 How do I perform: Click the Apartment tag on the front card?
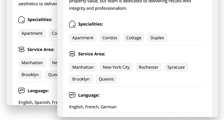83,38
